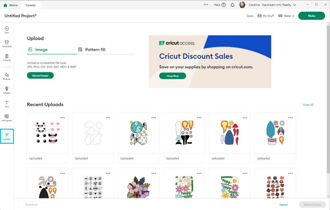Screen dimensions: 330x210
Task: Select the white rocket parts thumbnail
Action: click(x=184, y=133)
